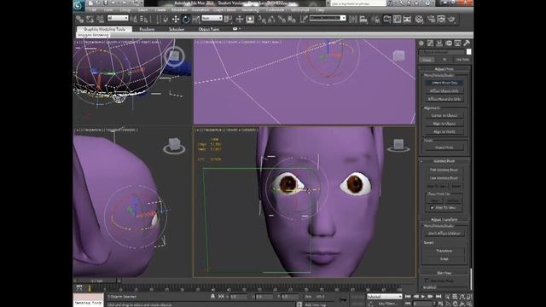Open the Render Setup dialog
Screen dimensions: 546x307
click(x=431, y=19)
